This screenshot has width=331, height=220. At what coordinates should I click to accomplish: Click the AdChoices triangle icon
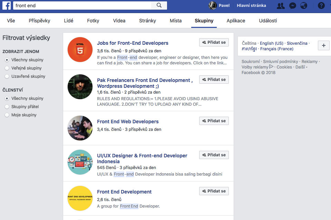point(271,67)
